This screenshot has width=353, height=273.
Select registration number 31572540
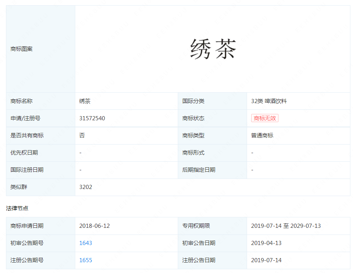click(x=92, y=118)
